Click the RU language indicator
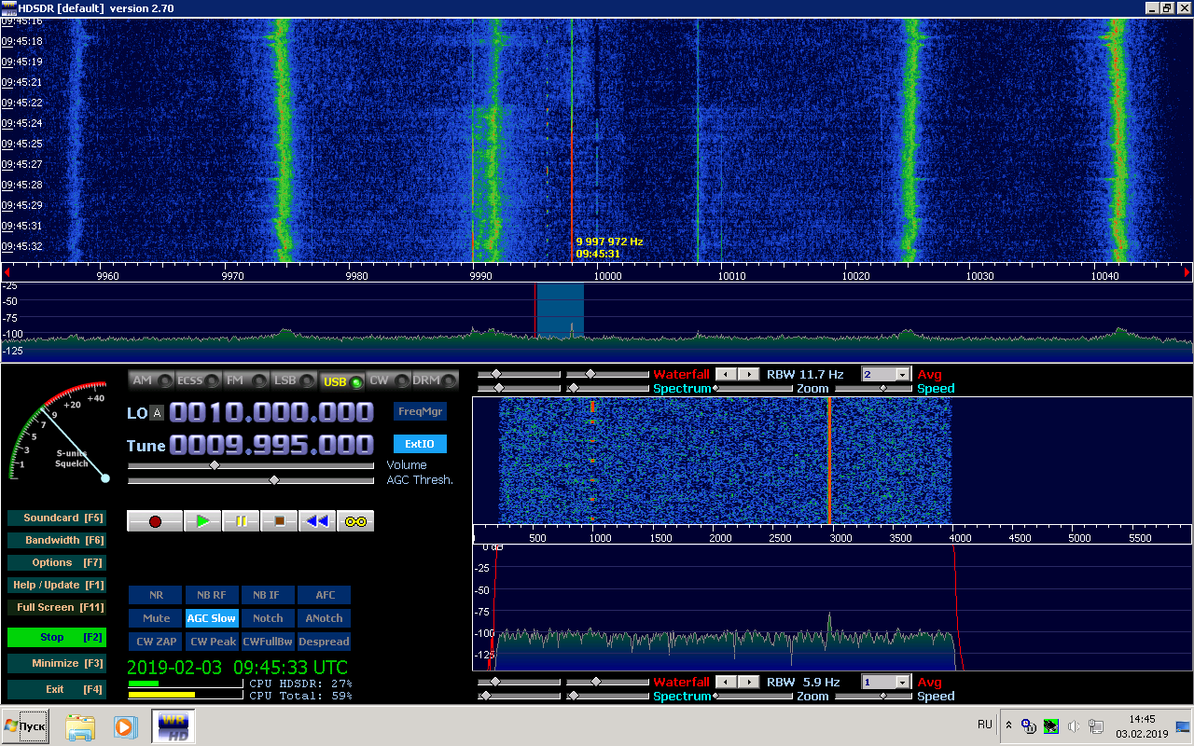1194x746 pixels. point(985,725)
